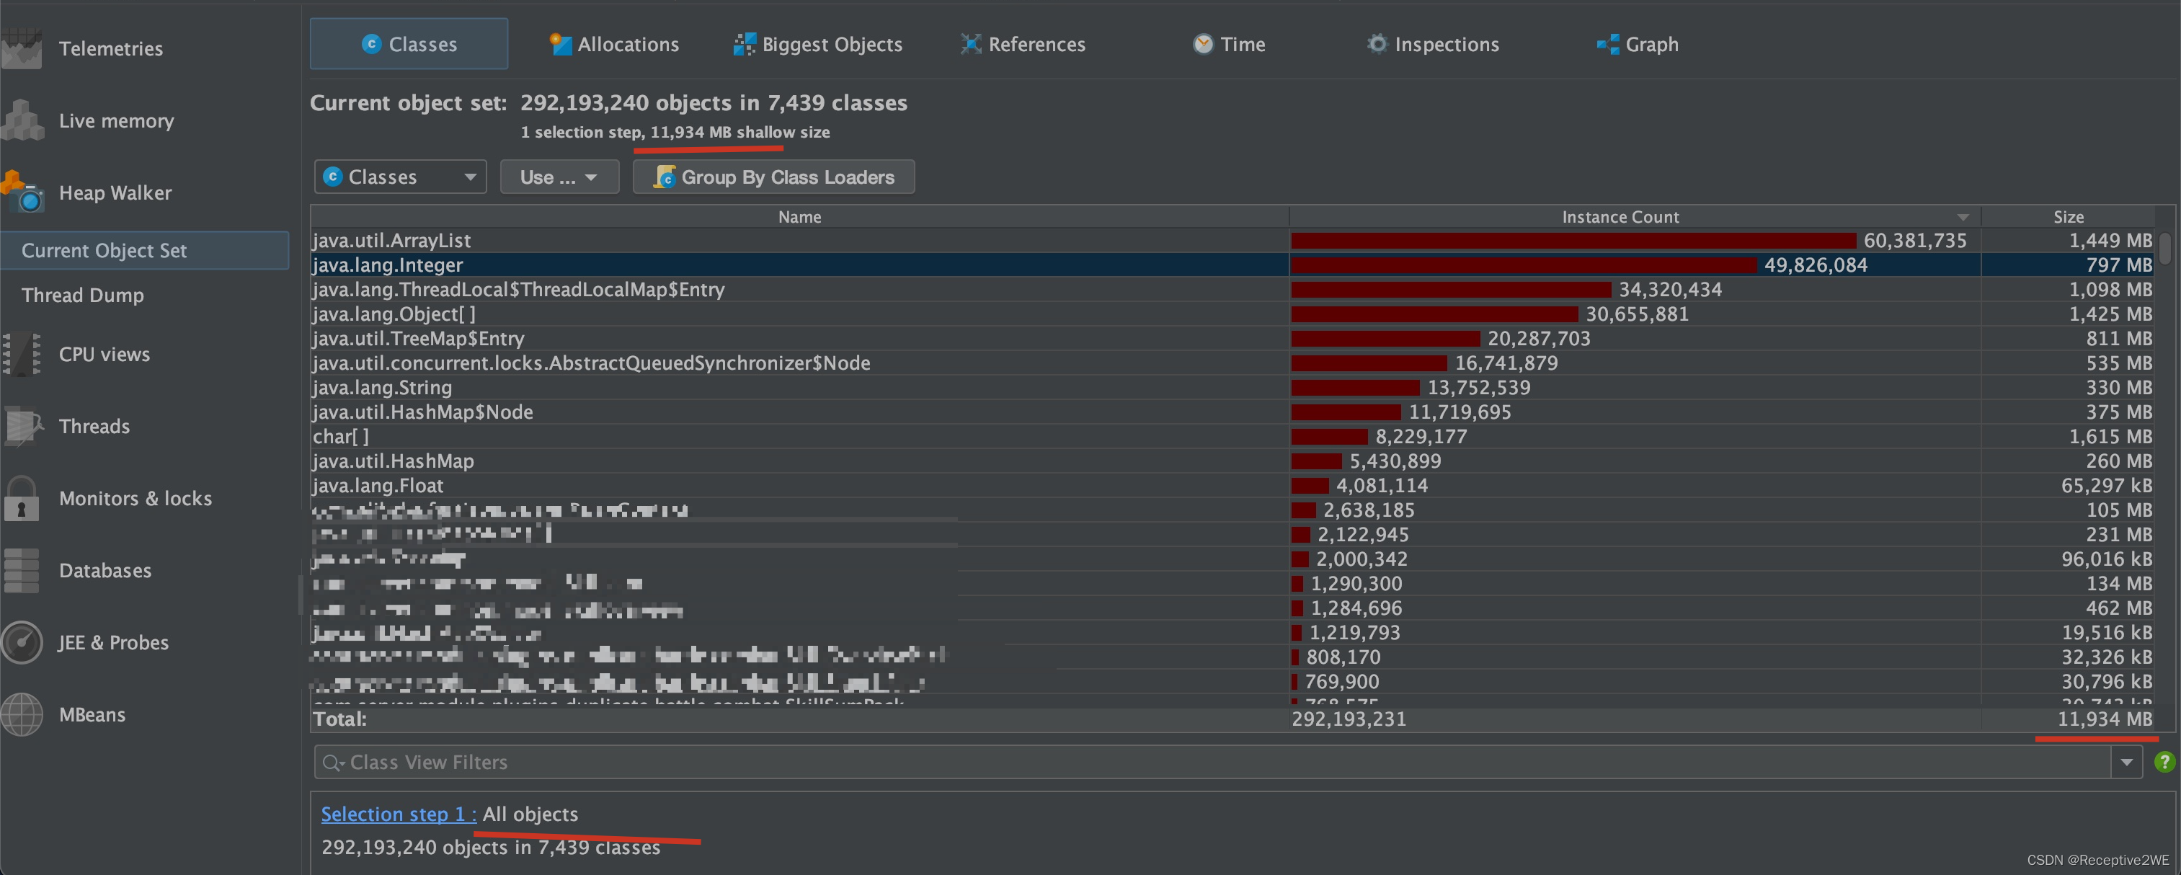This screenshot has height=875, width=2181.
Task: Open the JEE & Probes gauge icon
Action: click(21, 642)
